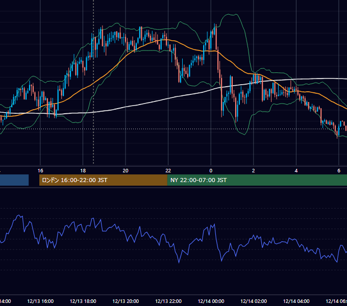Image resolution: width=347 pixels, height=306 pixels.
Task: Click the 12/13 18:00 date label
Action: coord(83,301)
